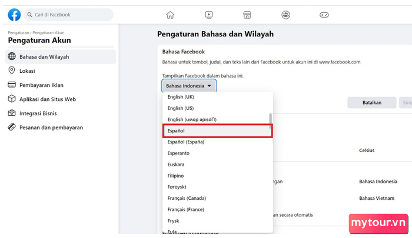Select English (US) from the list
The image size is (412, 238).
tap(218, 108)
